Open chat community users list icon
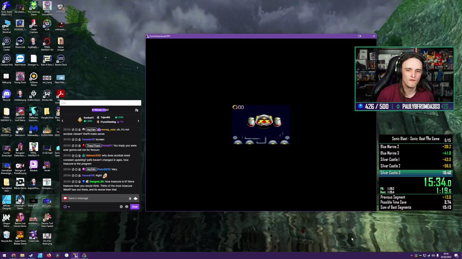The height and width of the screenshot is (259, 462). 136,110
